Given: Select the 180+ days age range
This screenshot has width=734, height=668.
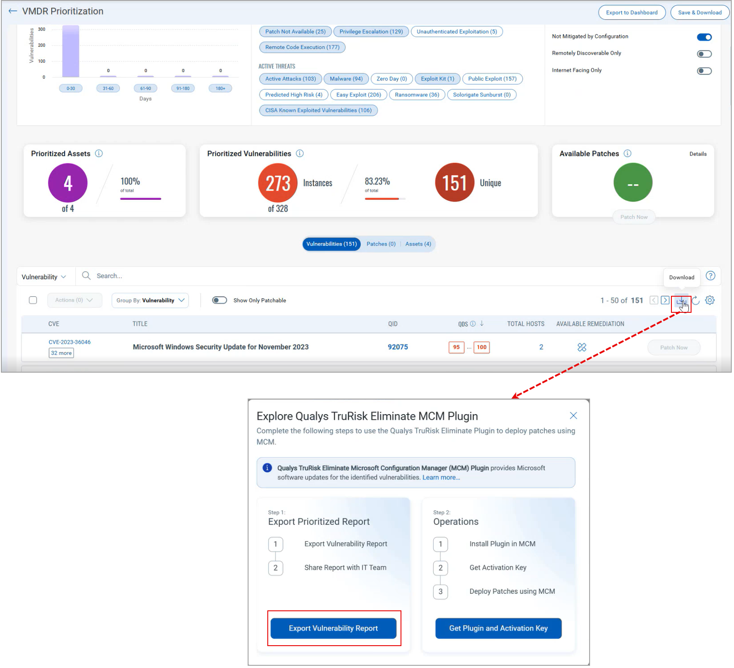Looking at the screenshot, I should [x=220, y=88].
